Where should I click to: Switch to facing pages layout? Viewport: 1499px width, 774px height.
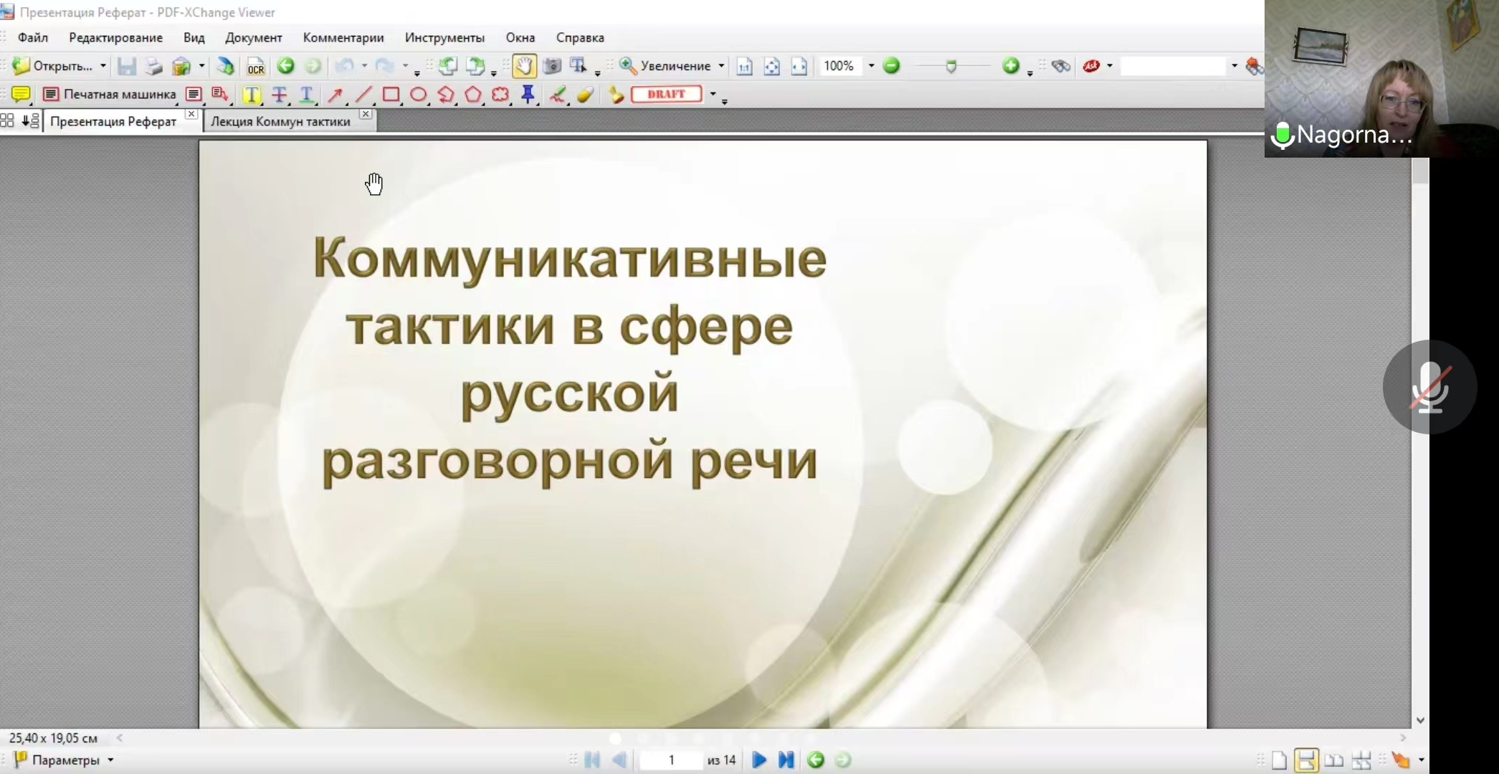point(1333,760)
